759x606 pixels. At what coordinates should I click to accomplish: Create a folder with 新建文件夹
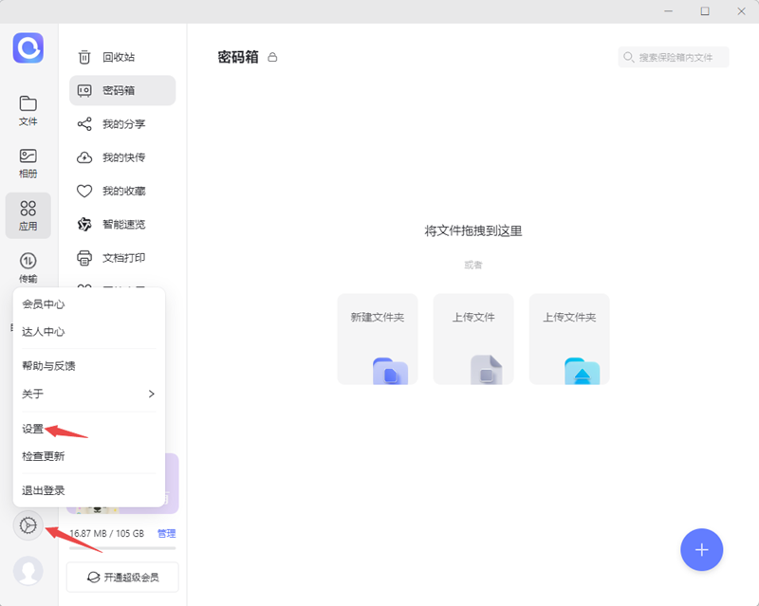[377, 339]
